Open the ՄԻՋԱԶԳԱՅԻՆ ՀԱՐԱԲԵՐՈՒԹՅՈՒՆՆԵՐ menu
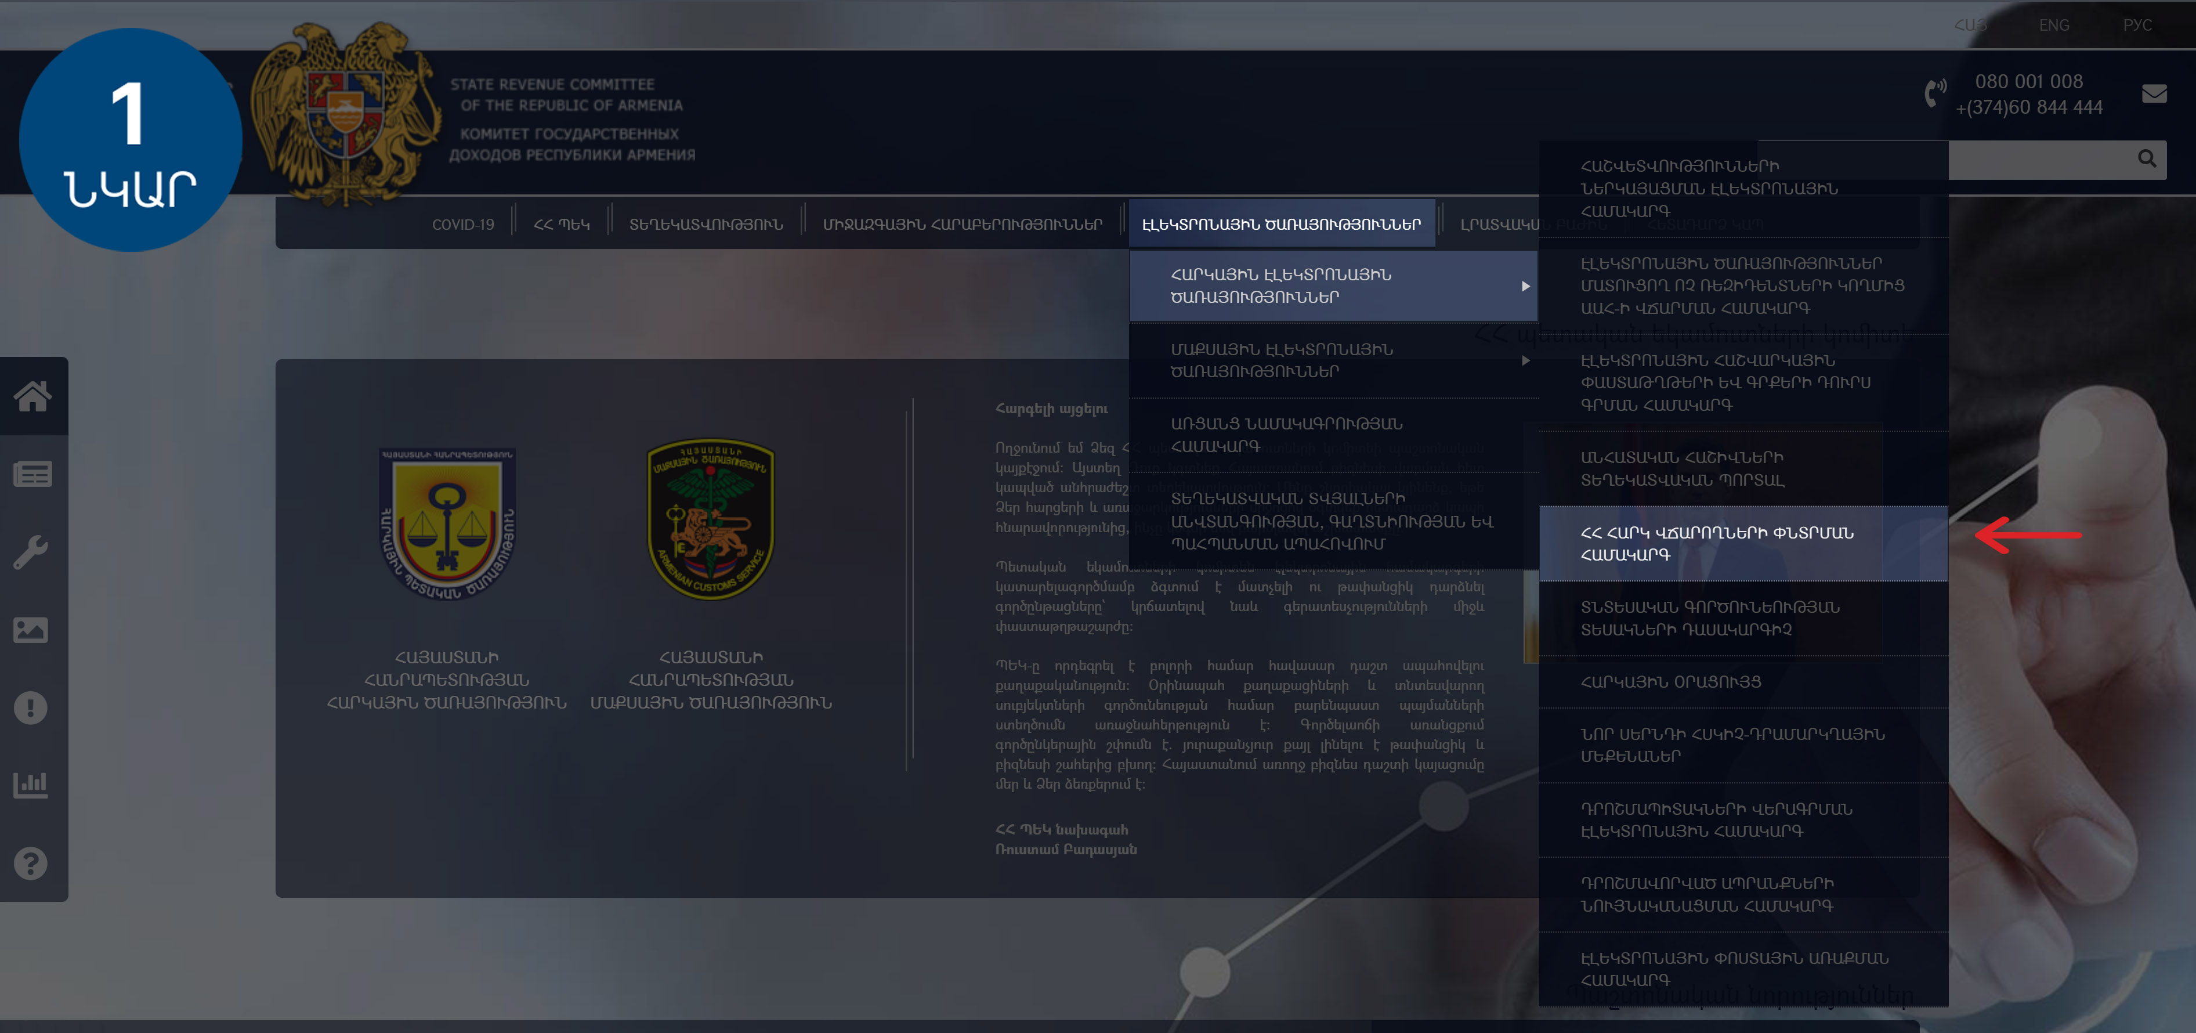2196x1033 pixels. point(963,225)
